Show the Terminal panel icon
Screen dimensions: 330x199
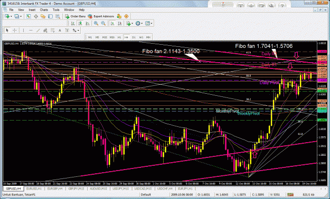[x=50, y=16]
